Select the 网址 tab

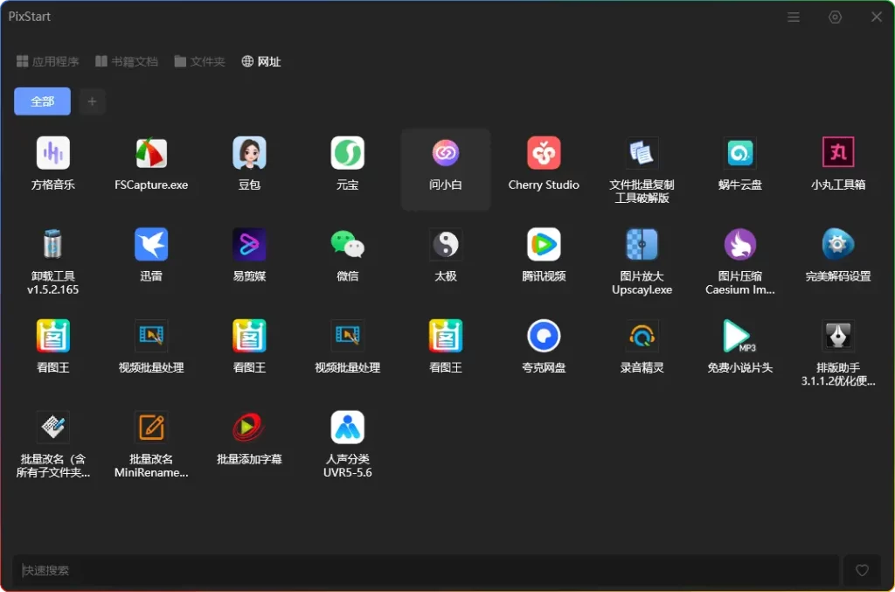click(261, 61)
